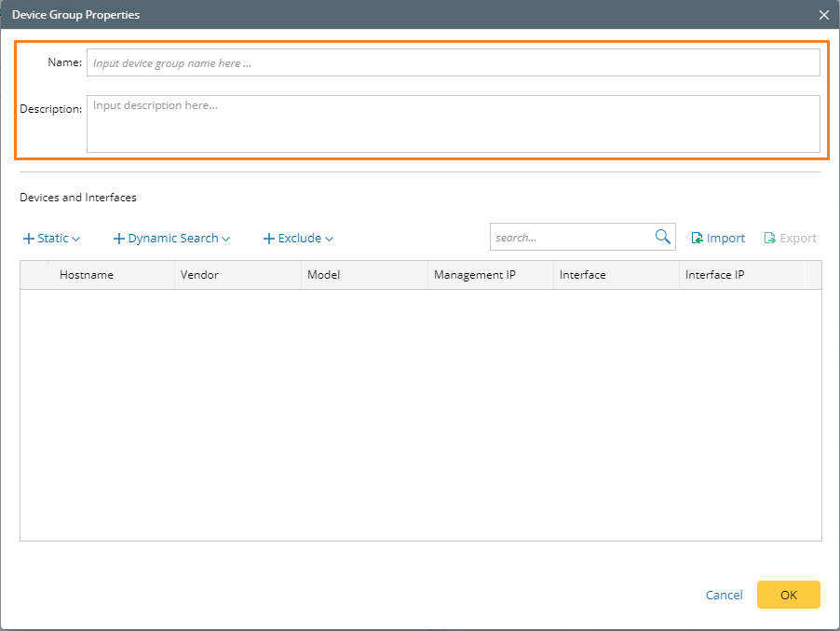This screenshot has width=840, height=631.
Task: Click the Export file icon
Action: pos(770,239)
